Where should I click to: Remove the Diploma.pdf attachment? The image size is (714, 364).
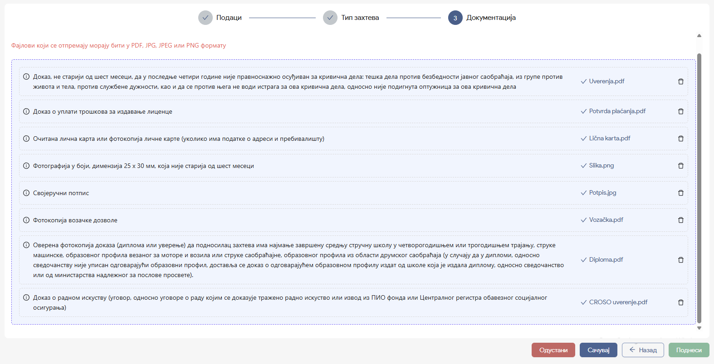(x=680, y=260)
